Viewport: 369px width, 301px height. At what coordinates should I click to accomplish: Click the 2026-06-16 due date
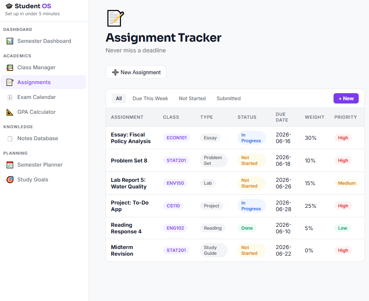pos(283,138)
